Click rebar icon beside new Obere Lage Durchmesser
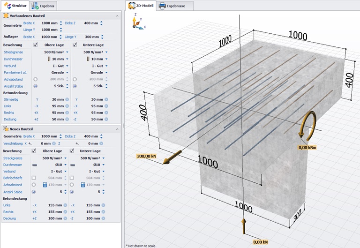360x248 pixels. (34, 165)
